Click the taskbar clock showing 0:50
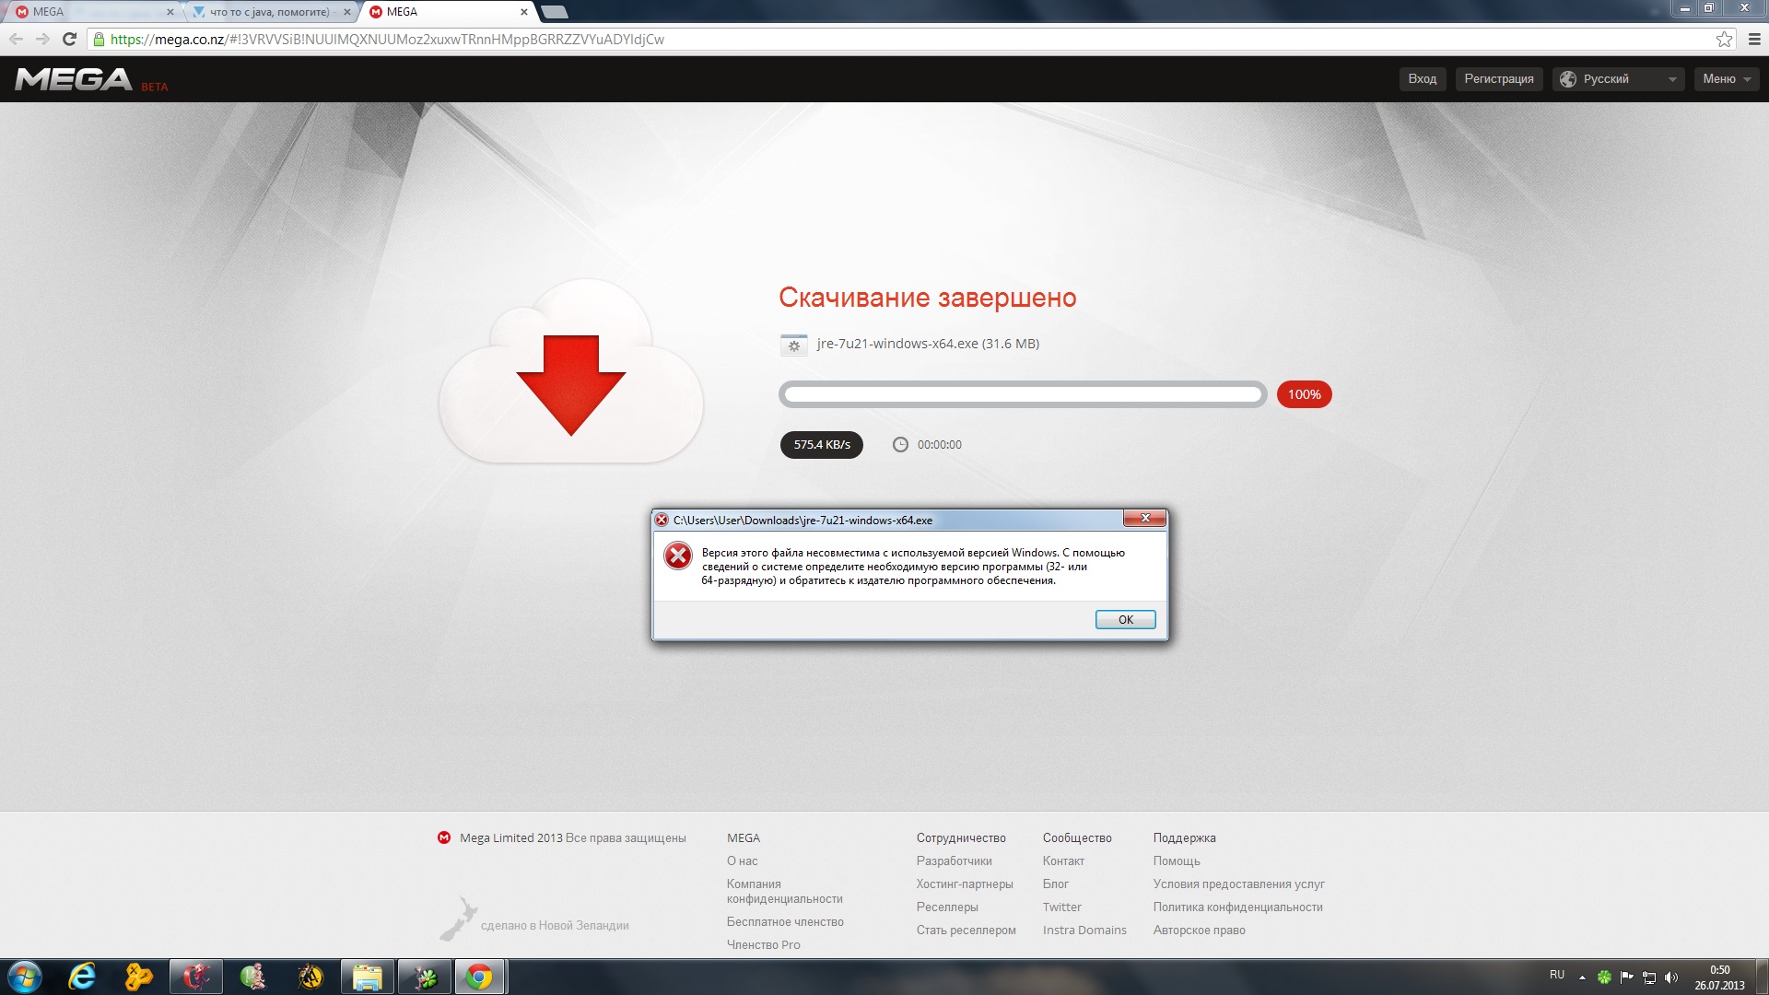 1719,977
